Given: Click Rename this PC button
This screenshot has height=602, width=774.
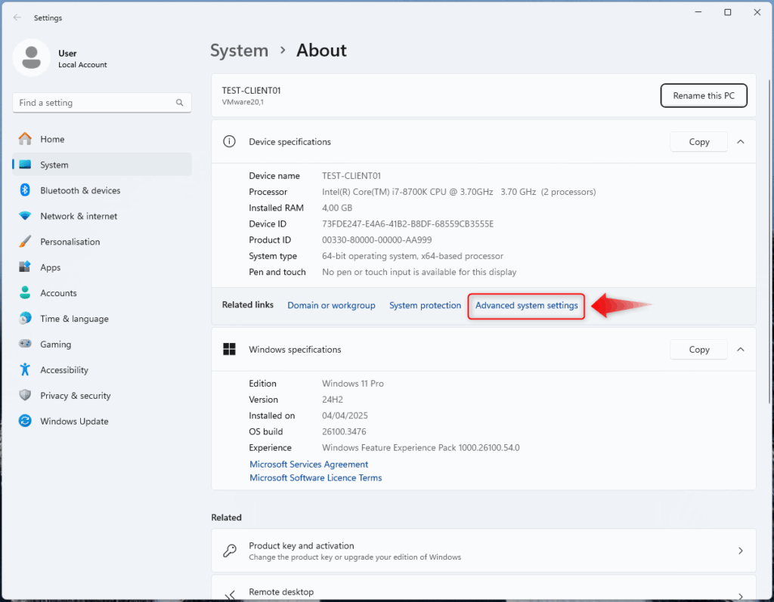Looking at the screenshot, I should tap(704, 96).
